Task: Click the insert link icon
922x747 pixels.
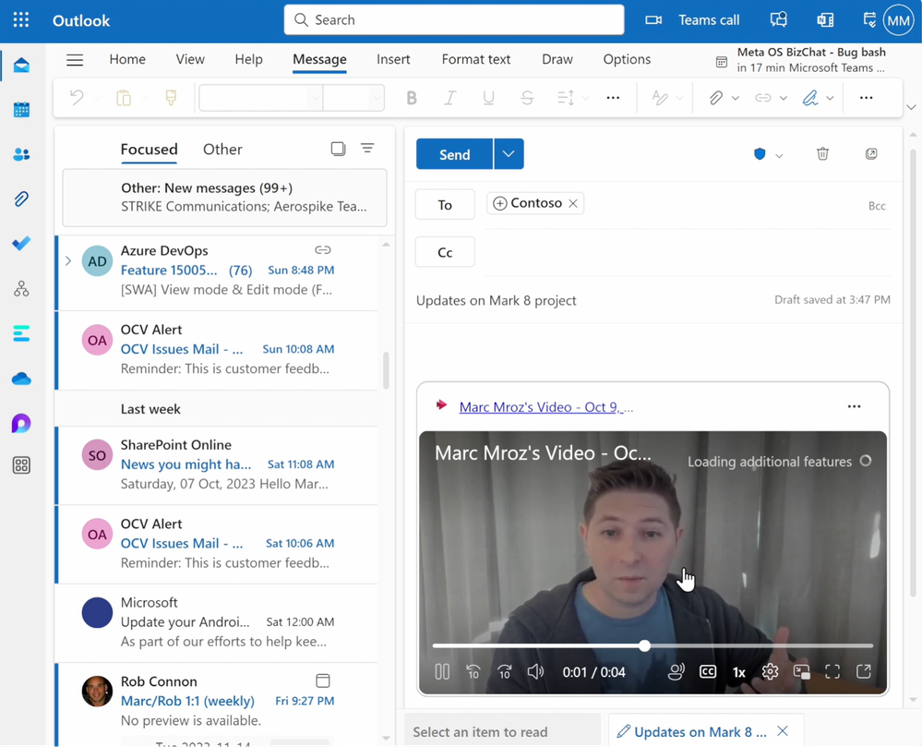Action: pos(762,98)
